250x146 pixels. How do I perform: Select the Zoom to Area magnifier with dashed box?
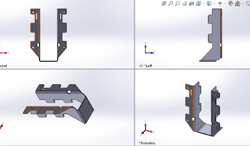(178, 3)
